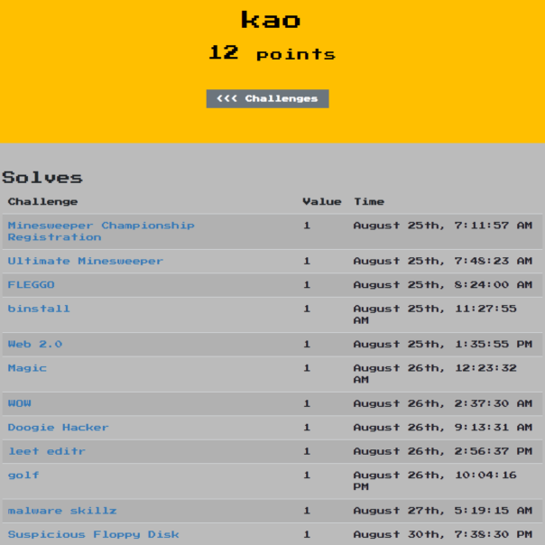The width and height of the screenshot is (545, 545).
Task: Click time August 25th, 1:35:55 PM
Action: point(443,344)
